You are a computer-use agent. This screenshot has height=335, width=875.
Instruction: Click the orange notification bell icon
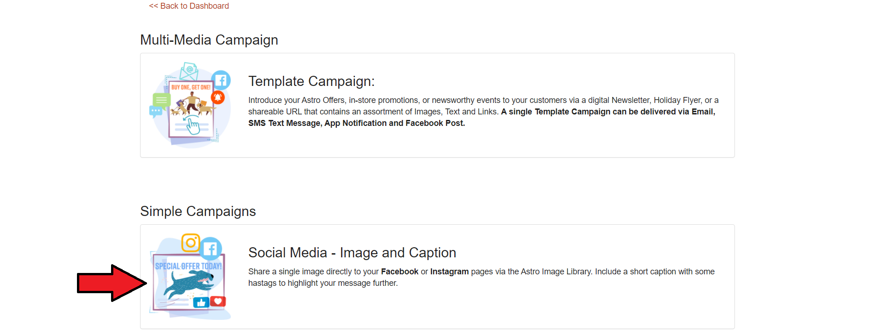click(x=217, y=97)
